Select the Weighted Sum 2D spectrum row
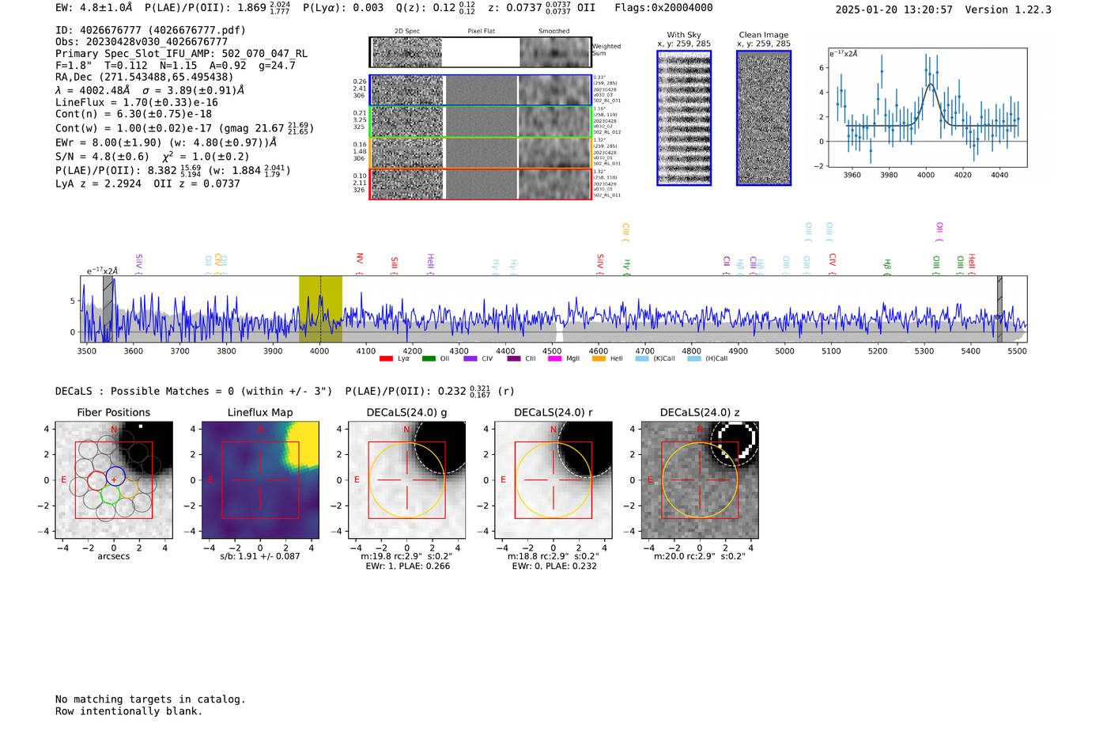 (481, 52)
